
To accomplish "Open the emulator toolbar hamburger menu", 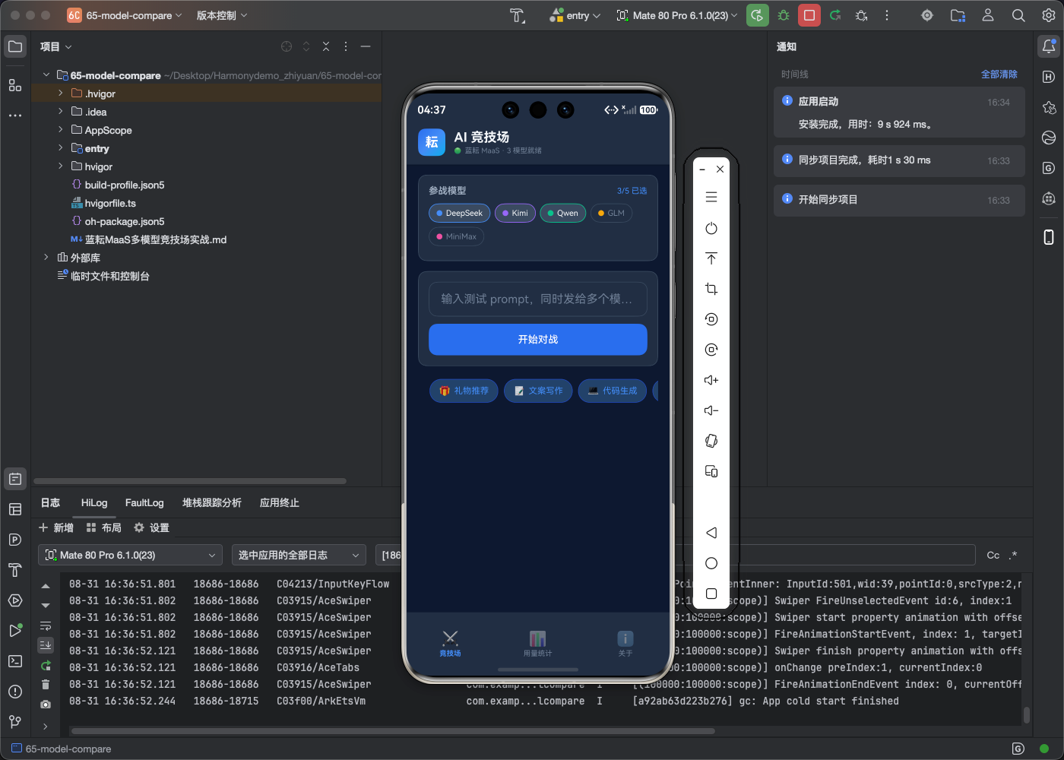I will click(711, 198).
